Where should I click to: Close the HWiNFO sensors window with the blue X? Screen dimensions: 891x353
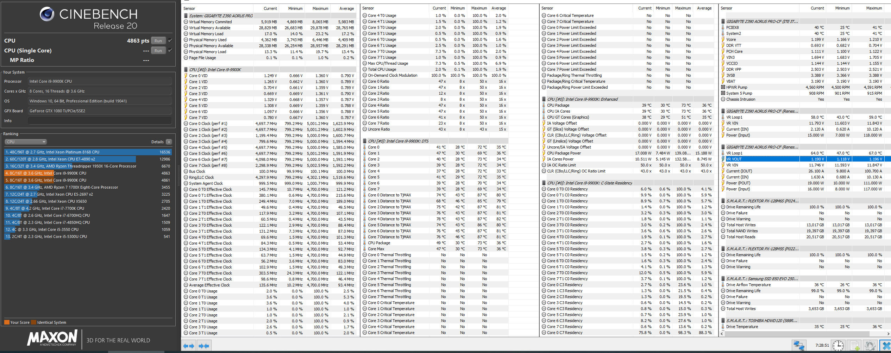coord(885,346)
